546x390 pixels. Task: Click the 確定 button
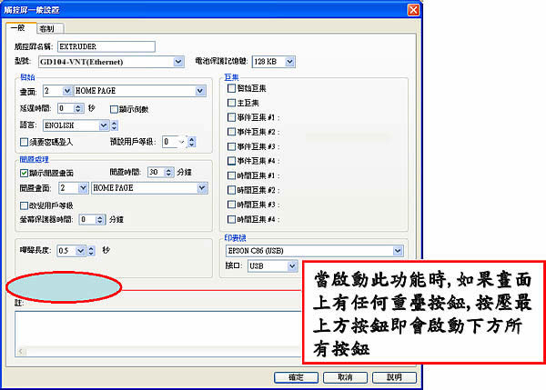pyautogui.click(x=296, y=376)
